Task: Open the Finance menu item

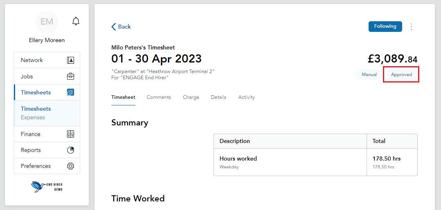Action: pos(47,134)
